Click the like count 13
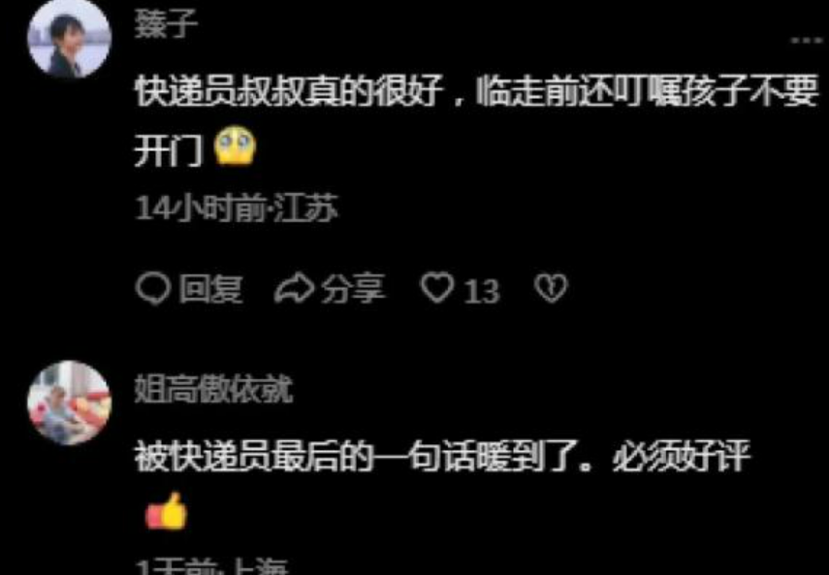This screenshot has width=829, height=575. [x=482, y=291]
